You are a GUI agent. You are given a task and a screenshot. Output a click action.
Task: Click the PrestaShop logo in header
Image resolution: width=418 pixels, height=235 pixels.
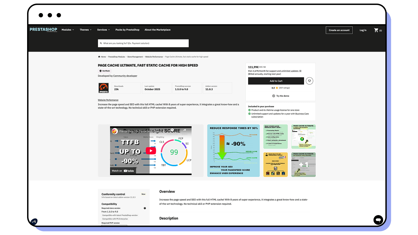pyautogui.click(x=43, y=30)
